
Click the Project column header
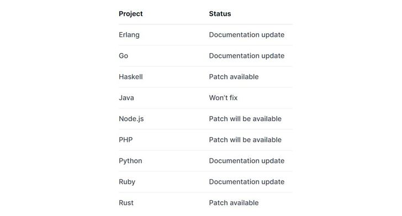pyautogui.click(x=130, y=14)
